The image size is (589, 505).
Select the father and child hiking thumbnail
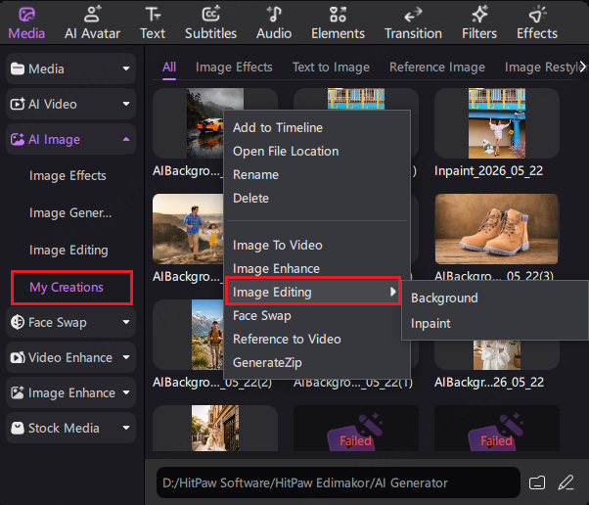pyautogui.click(x=188, y=229)
